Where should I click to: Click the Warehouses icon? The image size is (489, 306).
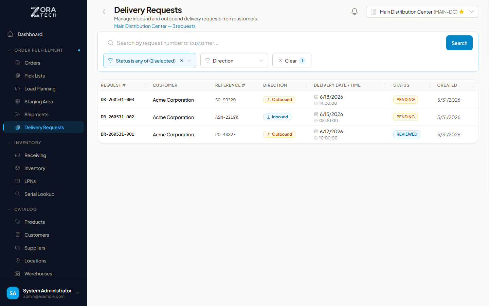point(18,273)
